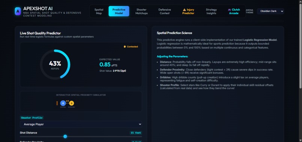Click the gamepad icon on Clutch Arcade

tap(229, 10)
